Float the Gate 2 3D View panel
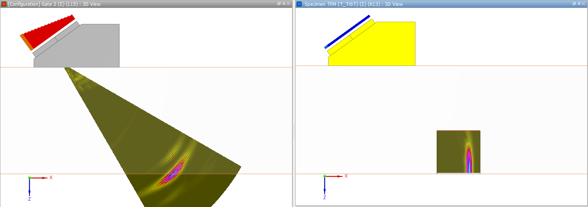The width and height of the screenshot is (588, 207). pos(279,4)
